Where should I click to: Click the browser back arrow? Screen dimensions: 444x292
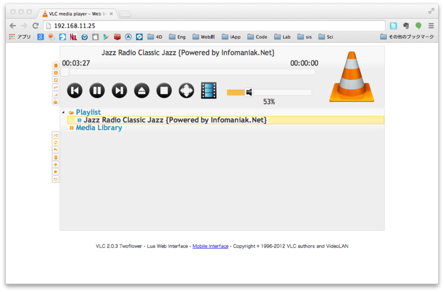click(13, 25)
